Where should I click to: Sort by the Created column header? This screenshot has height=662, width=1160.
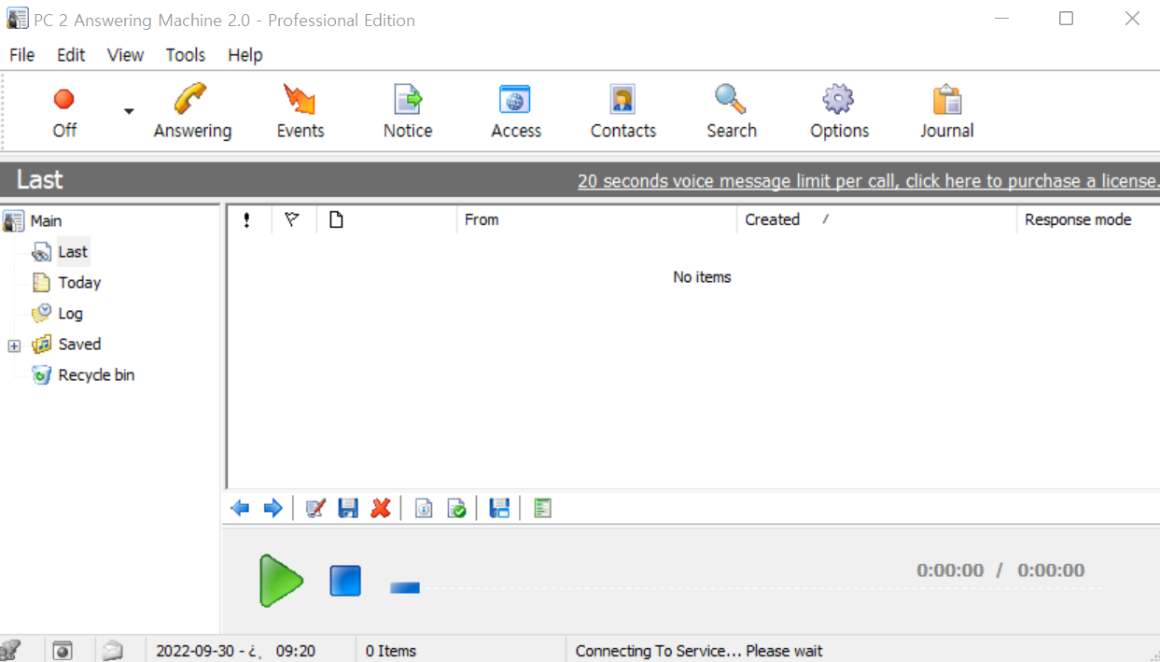pos(876,220)
